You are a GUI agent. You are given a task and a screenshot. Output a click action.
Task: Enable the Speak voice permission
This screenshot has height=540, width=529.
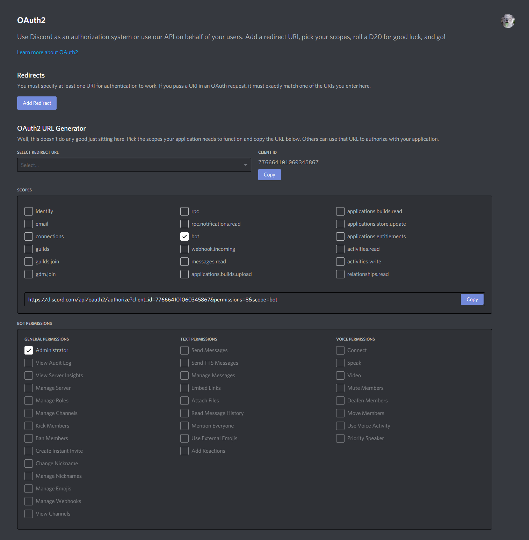[x=340, y=363]
